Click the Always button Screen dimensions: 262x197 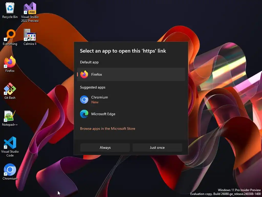pos(105,147)
